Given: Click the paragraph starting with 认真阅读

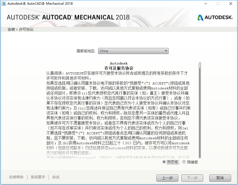Looking at the screenshot, I should pos(117,76).
